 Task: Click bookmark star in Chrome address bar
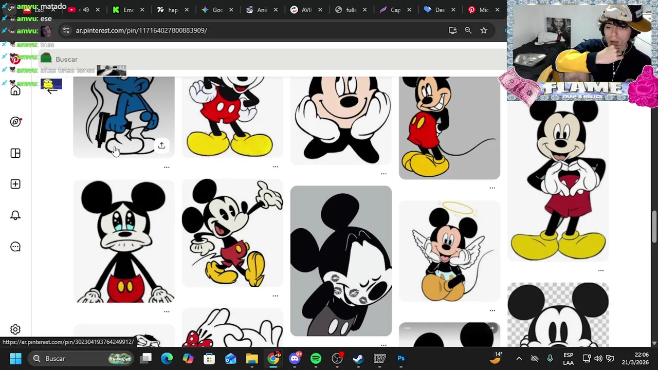coord(484,30)
